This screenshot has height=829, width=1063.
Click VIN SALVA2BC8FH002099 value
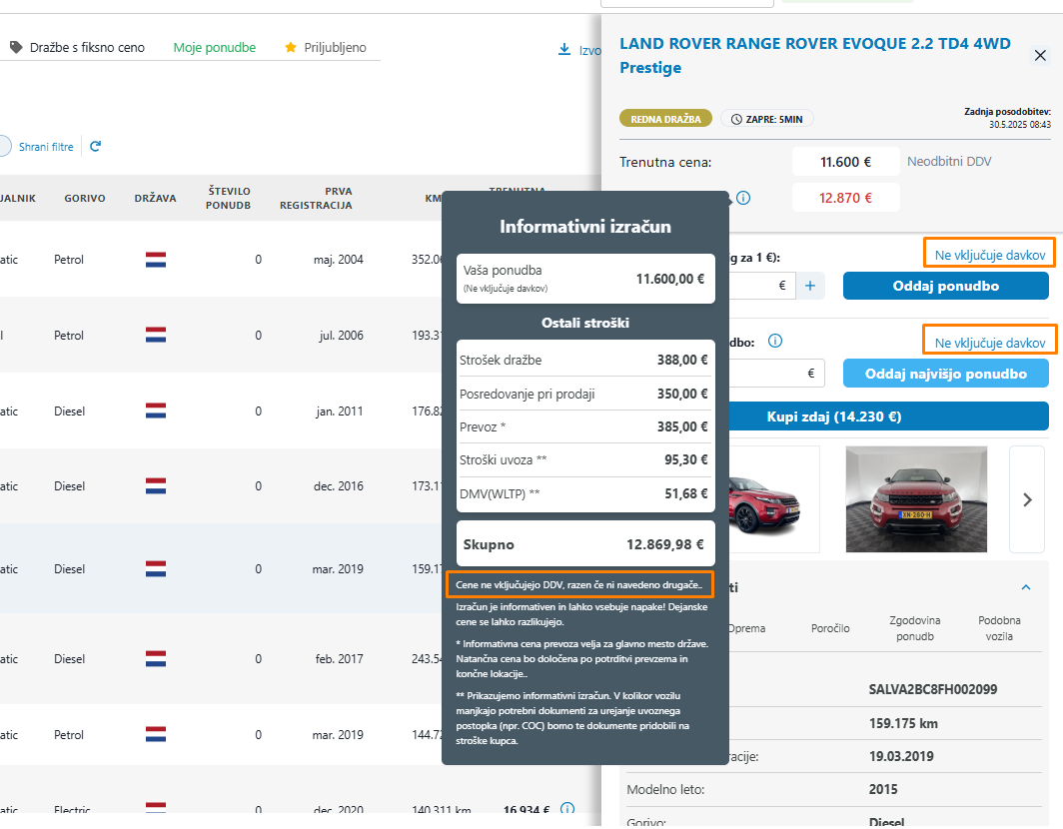pyautogui.click(x=933, y=689)
